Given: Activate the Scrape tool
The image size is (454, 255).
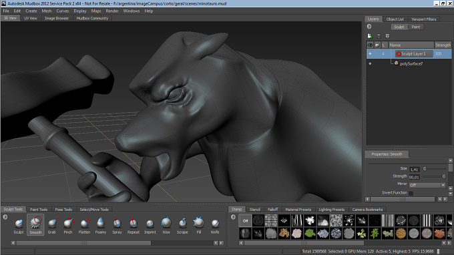Looking at the screenshot, I should point(182,225).
